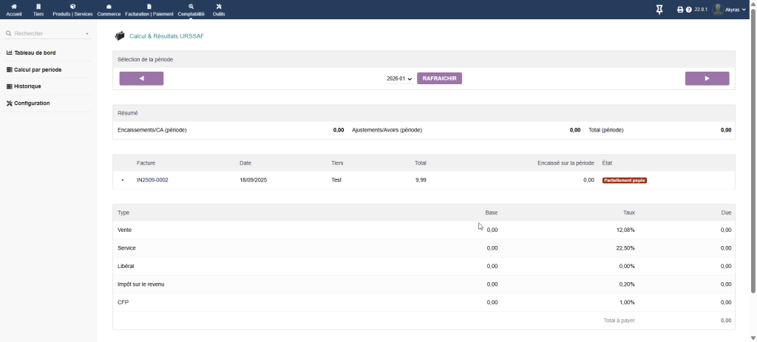Open the Outils module icon
Screen dimensions: 757x342
tap(219, 7)
